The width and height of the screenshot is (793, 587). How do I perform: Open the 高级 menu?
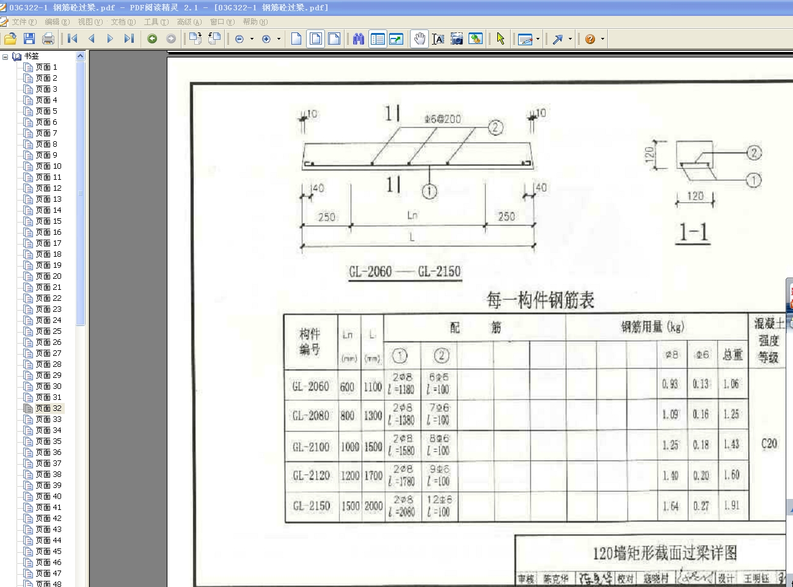point(189,22)
